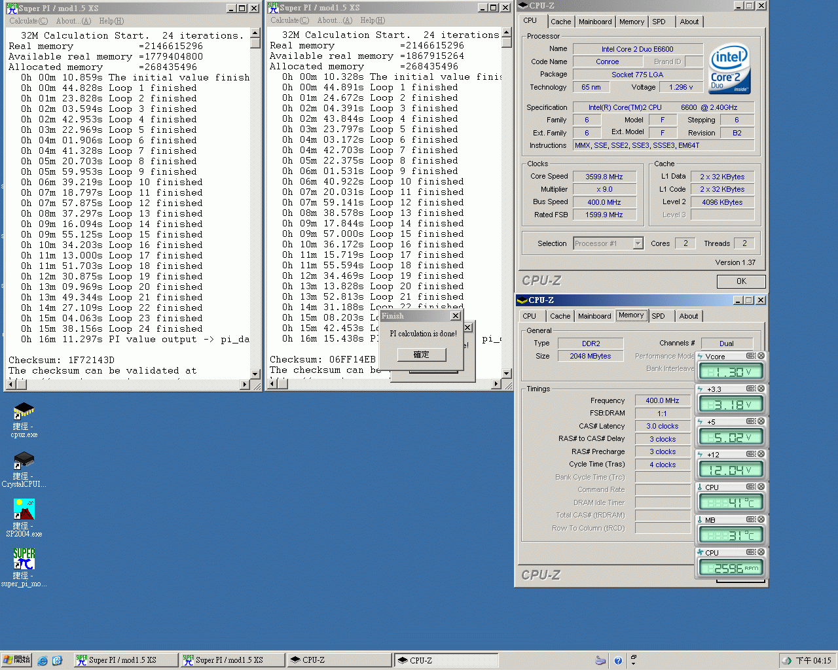Open Help menu in left Super PI window

tap(111, 21)
